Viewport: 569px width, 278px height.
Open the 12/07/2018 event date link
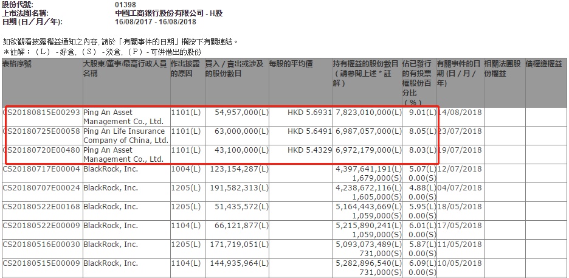coord(460,169)
